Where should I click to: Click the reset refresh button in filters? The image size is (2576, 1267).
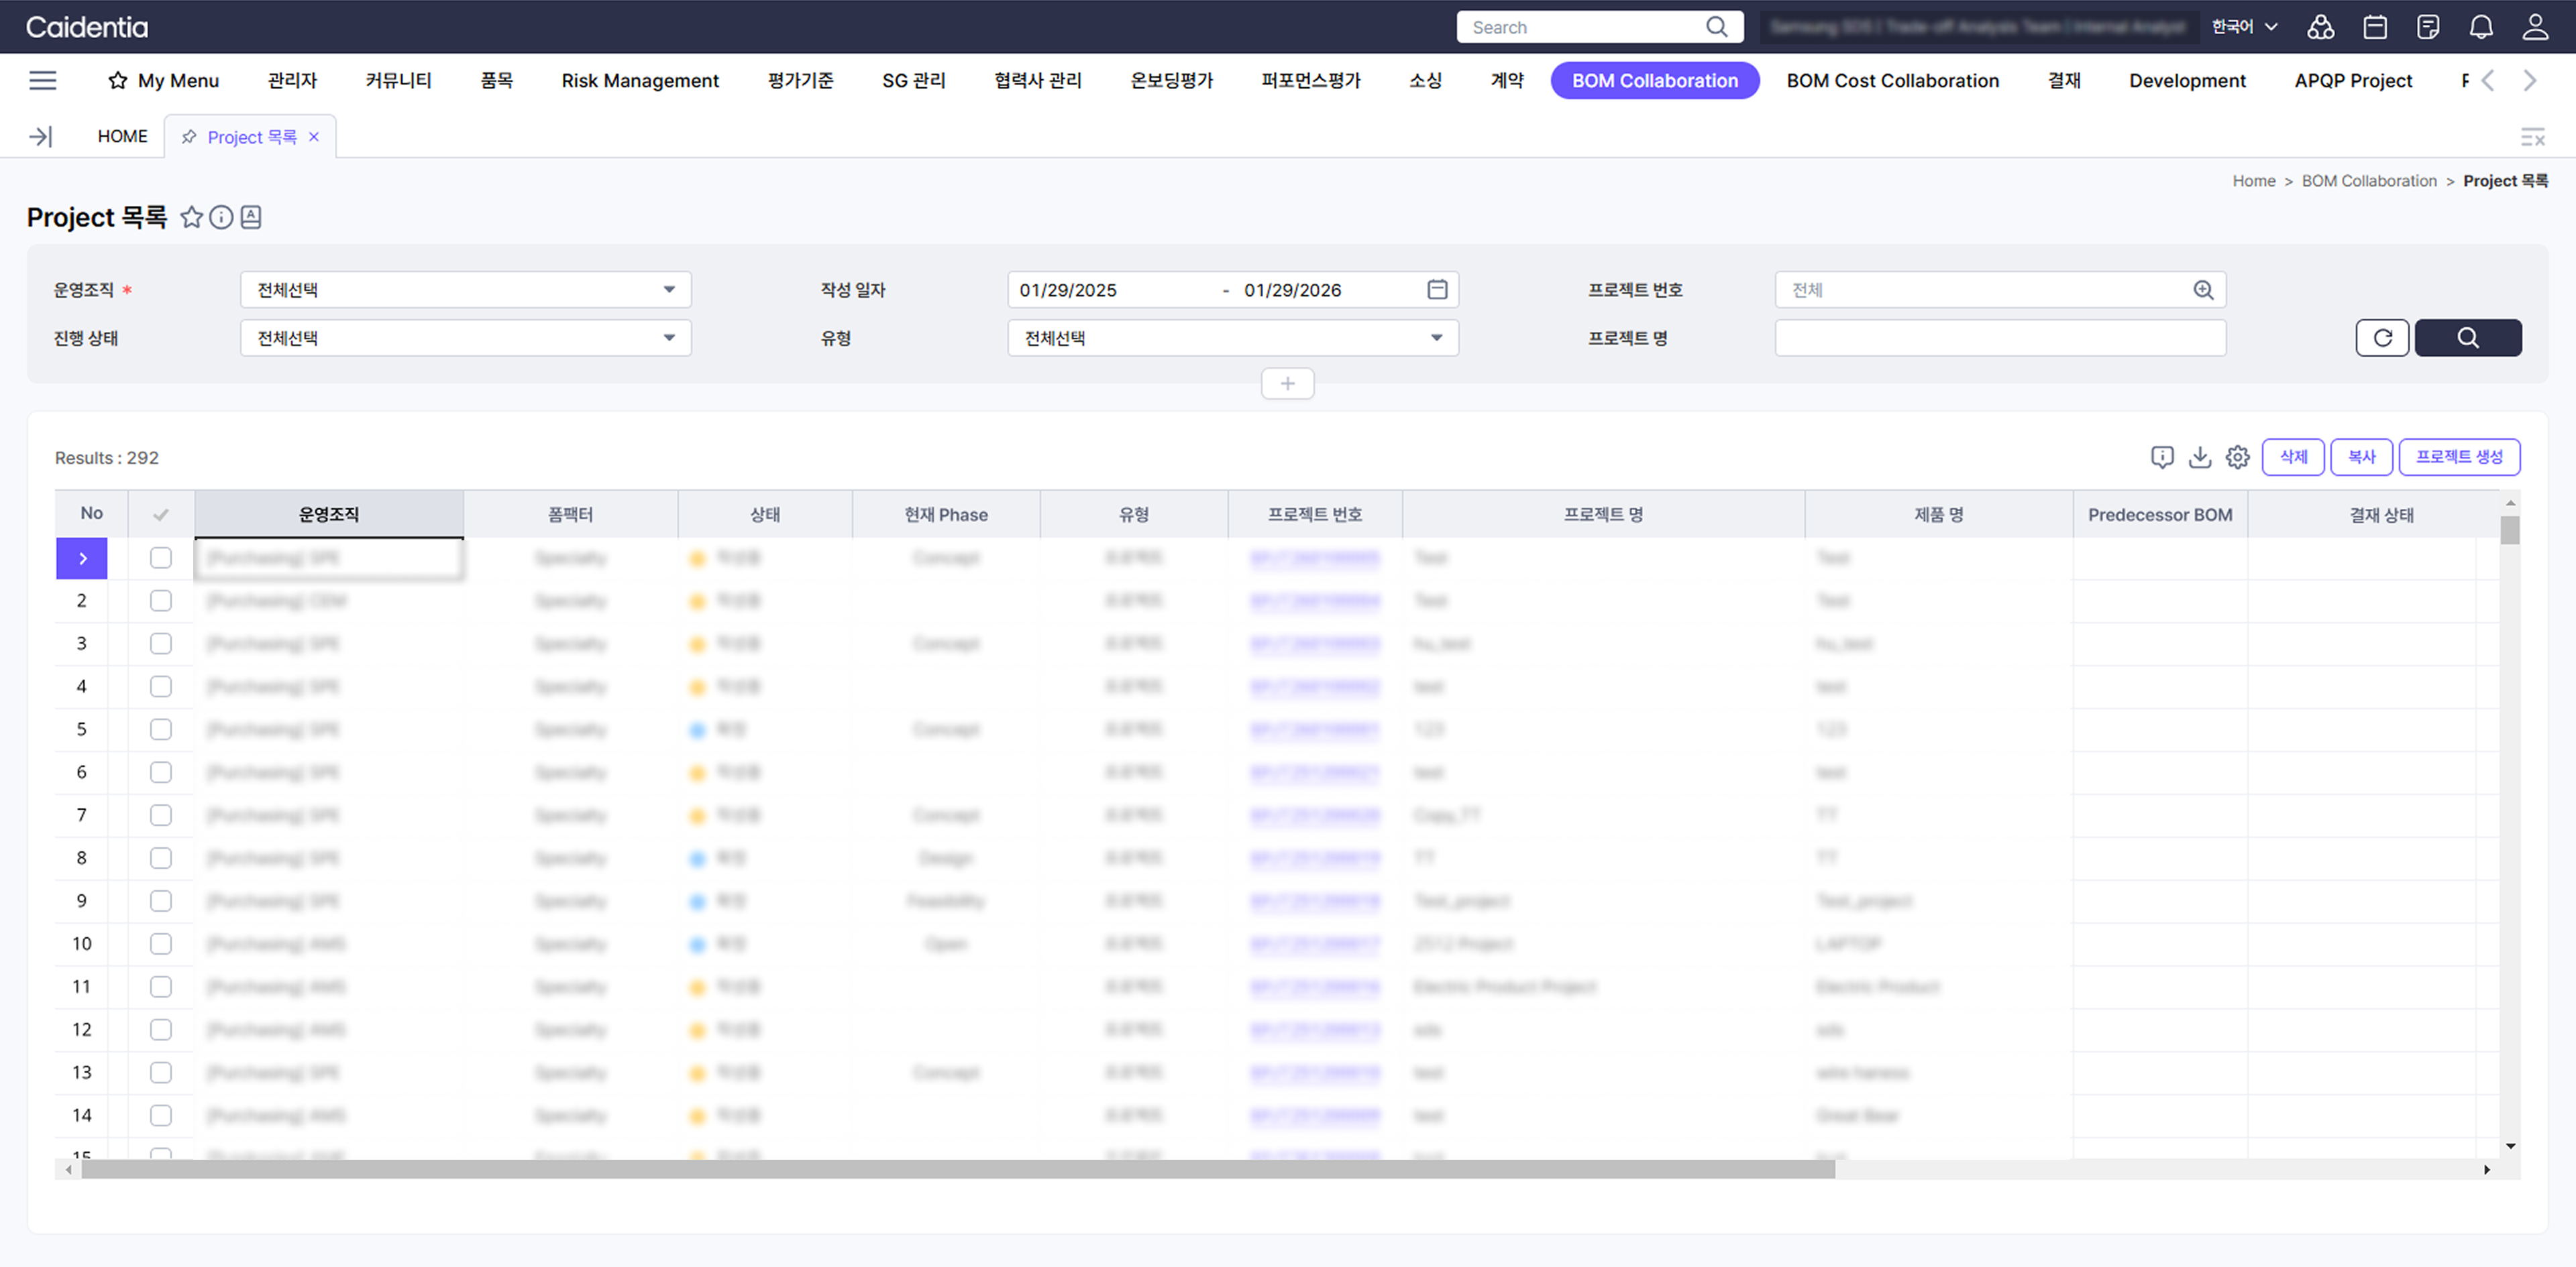(x=2382, y=338)
